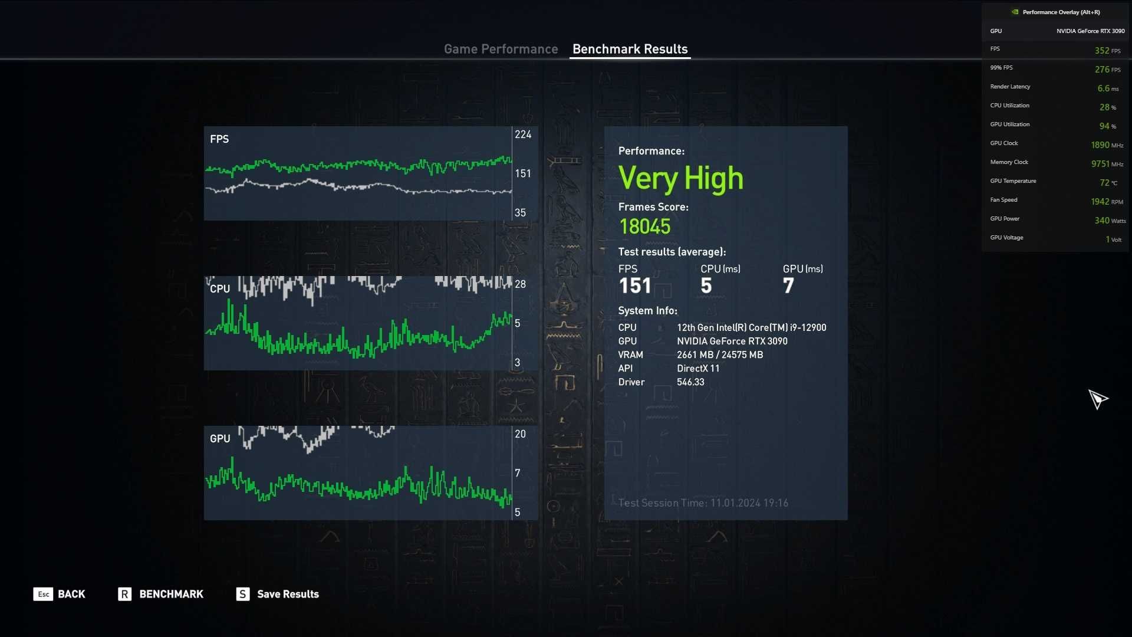
Task: Click the GPU (ms) average value 7
Action: click(x=788, y=286)
